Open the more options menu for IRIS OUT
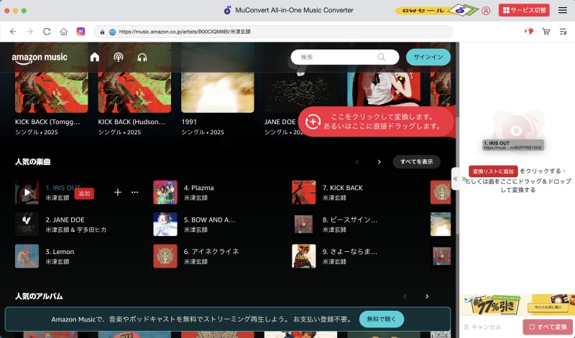This screenshot has height=338, width=575. point(134,192)
